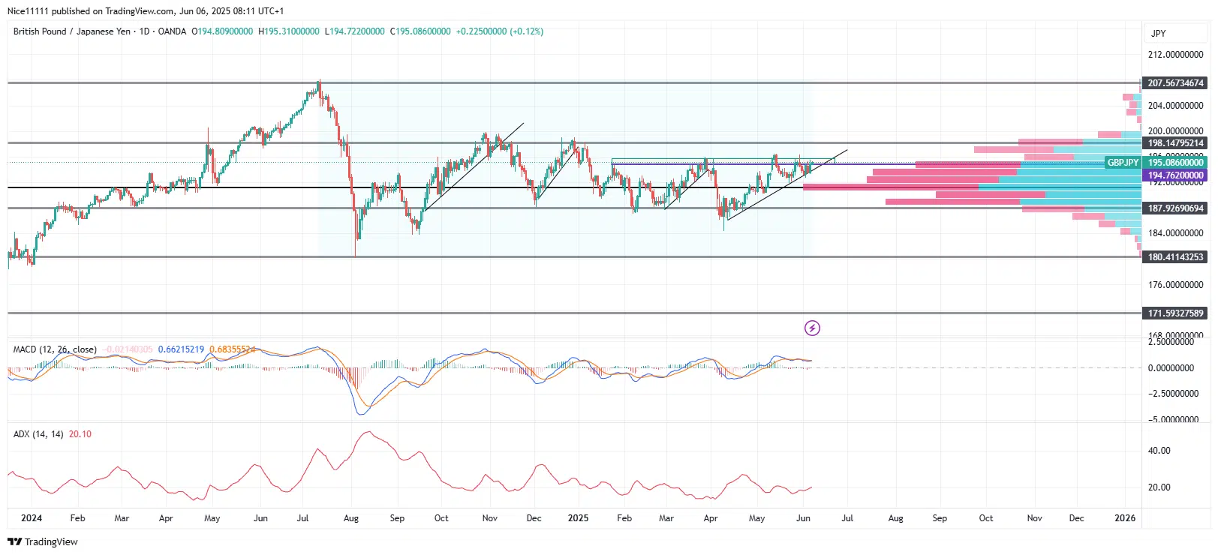Select the GBPJPY current price tag
Screen dimensions: 1218x555
[x=1156, y=163]
